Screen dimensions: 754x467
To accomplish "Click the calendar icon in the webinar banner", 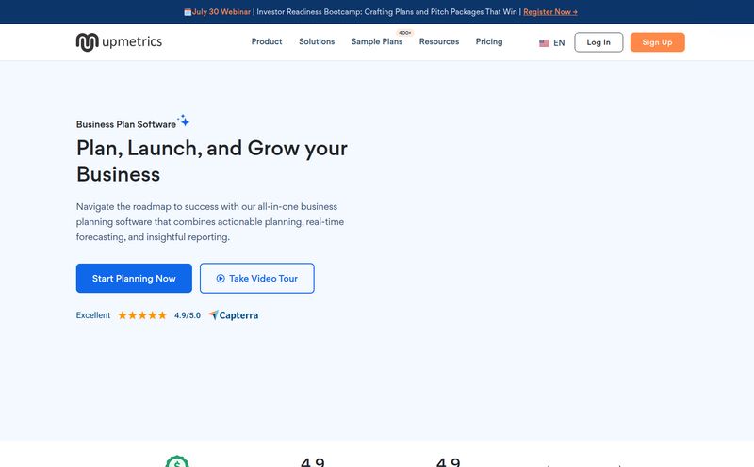I will (188, 12).
